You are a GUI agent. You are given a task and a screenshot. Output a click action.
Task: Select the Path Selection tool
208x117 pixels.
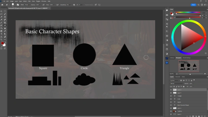pos(5,34)
